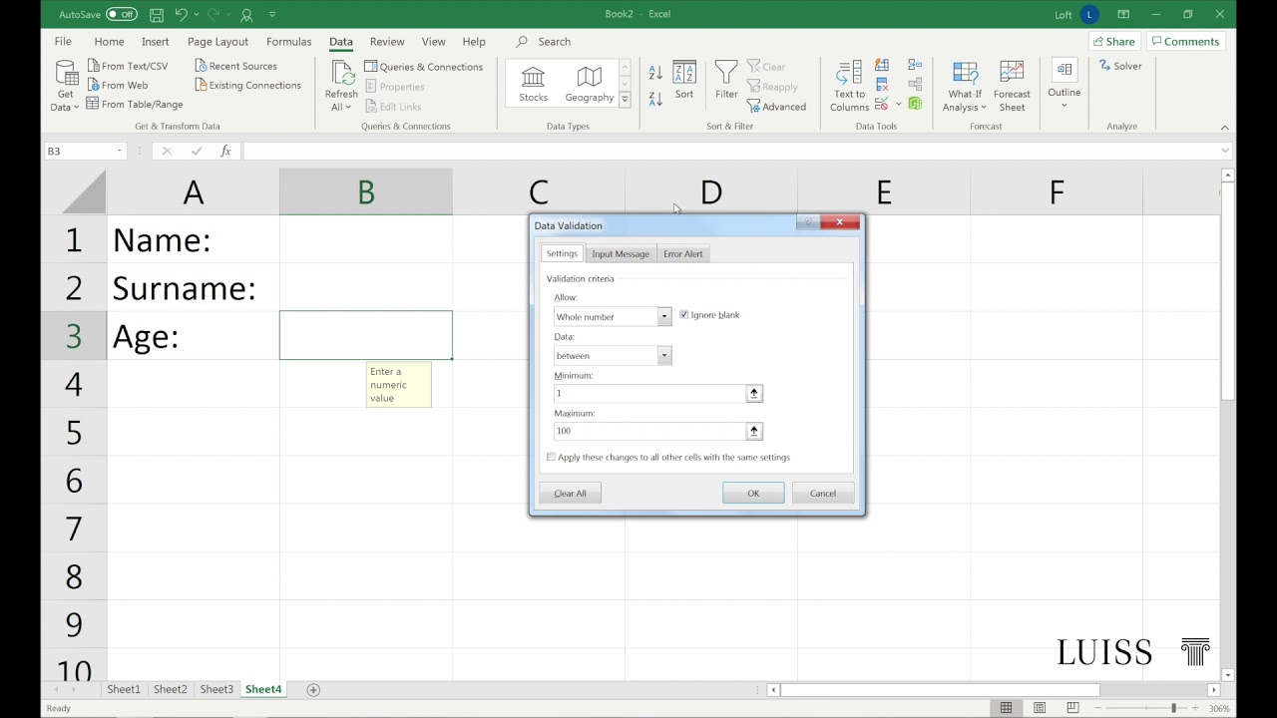This screenshot has height=718, width=1277.
Task: Open Existing Connections
Action: coord(247,85)
